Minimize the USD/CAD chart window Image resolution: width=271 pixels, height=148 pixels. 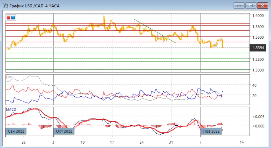(x=239, y=5)
